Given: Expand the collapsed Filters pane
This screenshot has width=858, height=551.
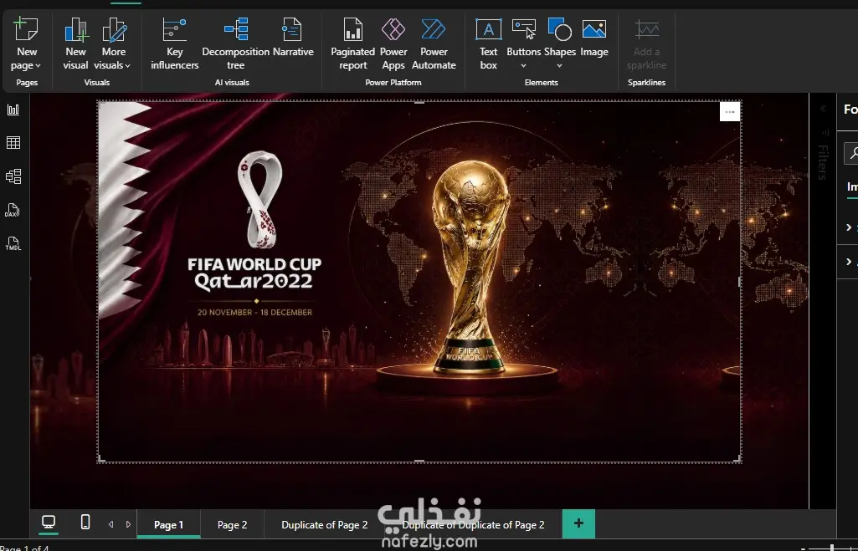Looking at the screenshot, I should [823, 108].
